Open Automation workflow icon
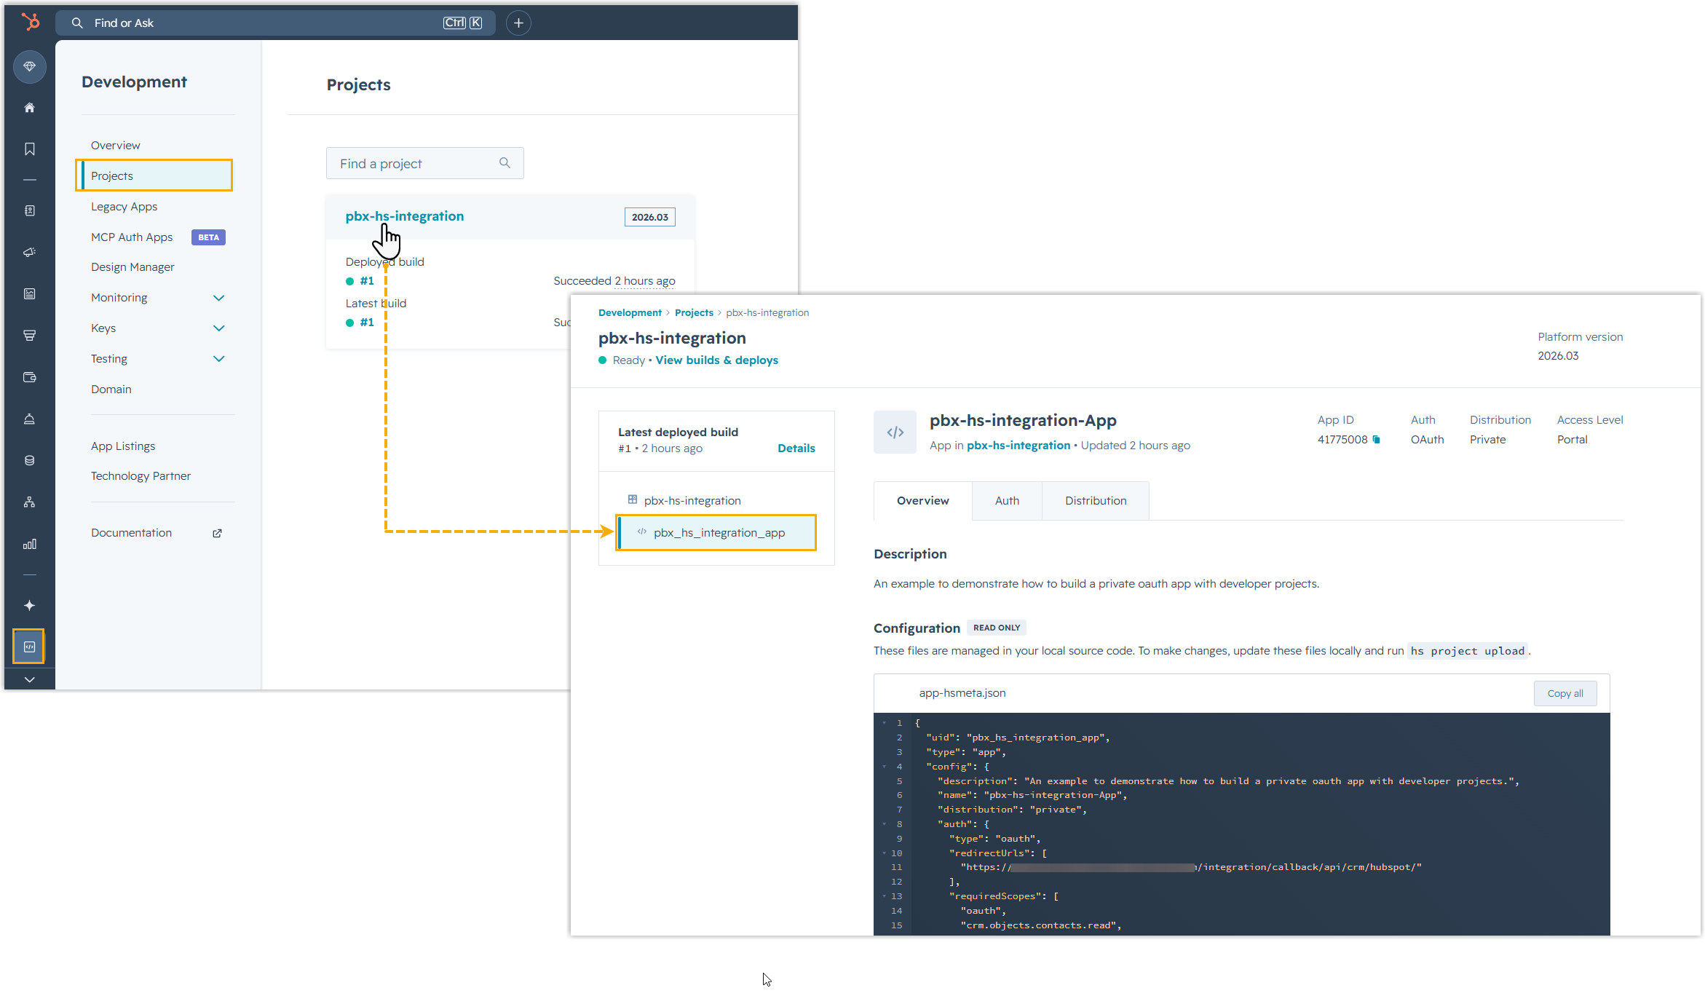Image resolution: width=1705 pixels, height=996 pixels. coord(30,502)
